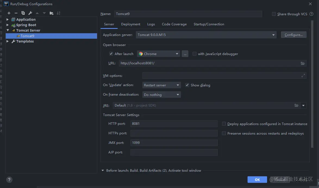Click the Configure... button

pyautogui.click(x=293, y=35)
